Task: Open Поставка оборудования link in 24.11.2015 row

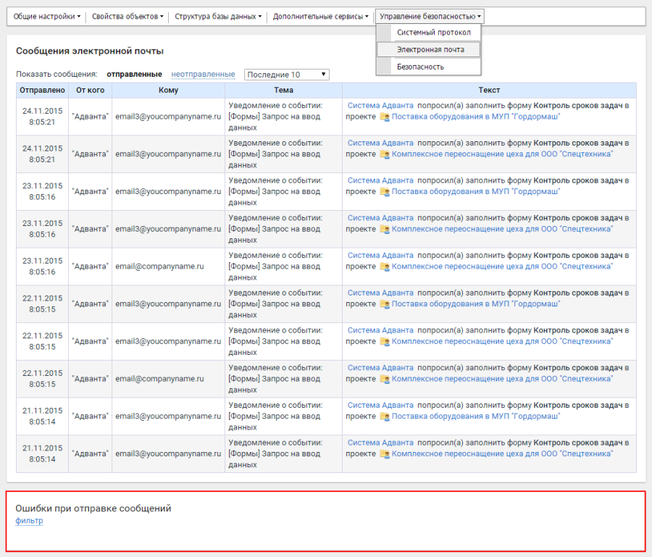Action: (x=476, y=117)
